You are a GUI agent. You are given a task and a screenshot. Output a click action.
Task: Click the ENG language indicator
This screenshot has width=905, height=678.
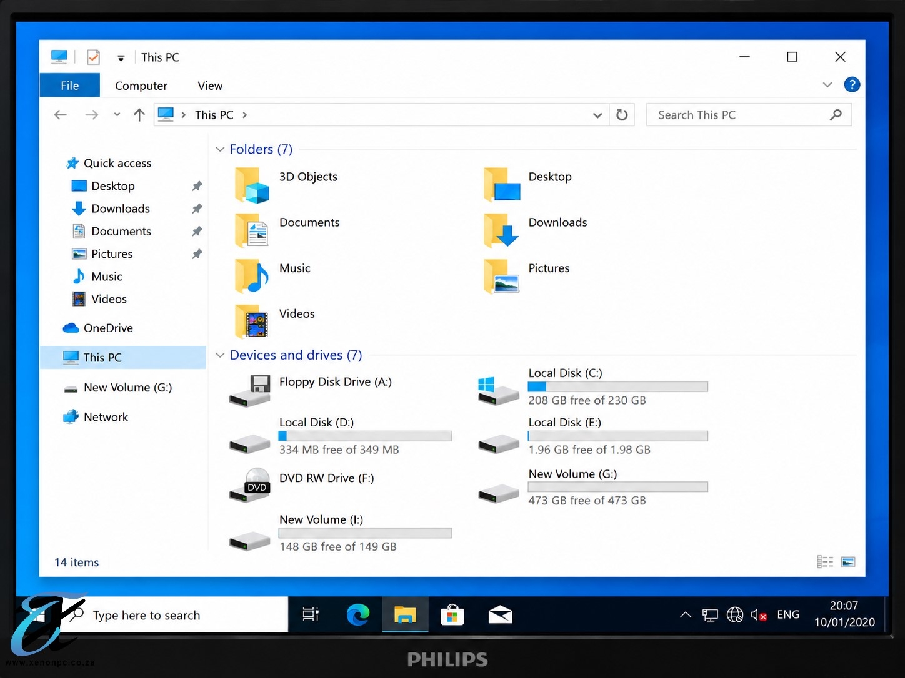pyautogui.click(x=788, y=615)
